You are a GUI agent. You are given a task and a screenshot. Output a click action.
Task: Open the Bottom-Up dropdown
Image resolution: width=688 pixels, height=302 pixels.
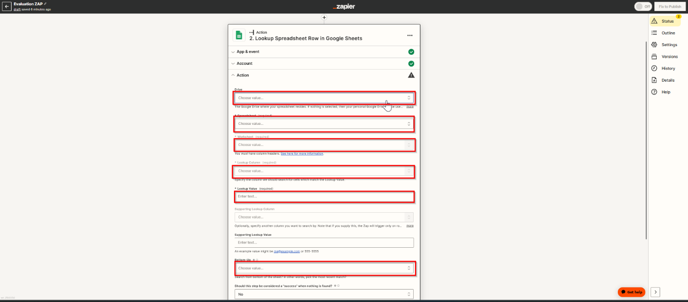[324, 268]
